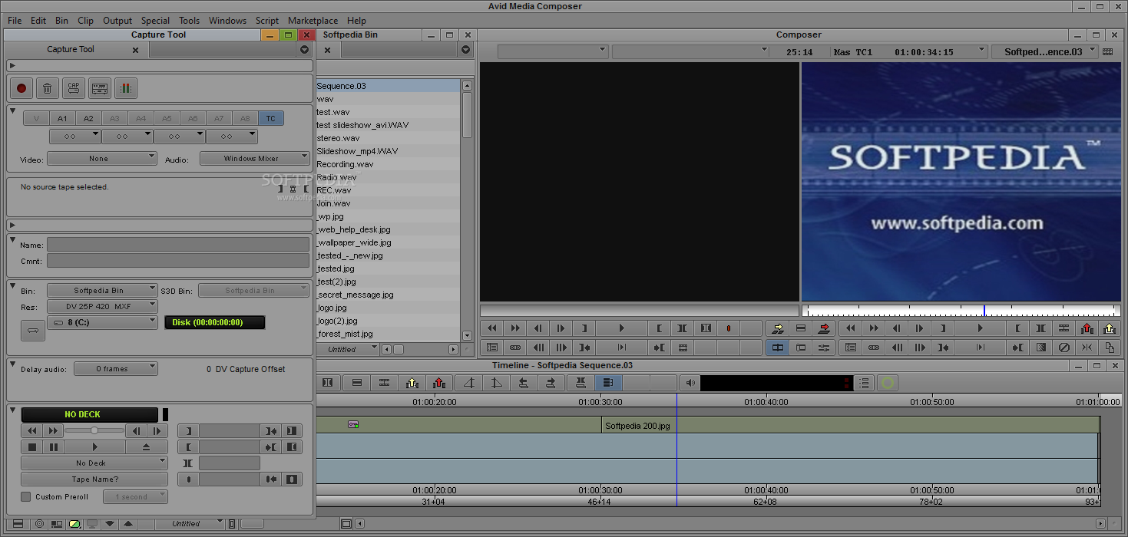Click the Softped...ence.03 sequence name button in Composer

pos(1044,51)
